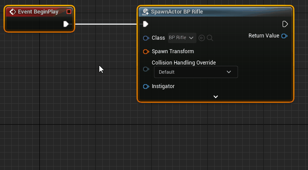This screenshot has height=170, width=308.
Task: Click the Spawn Transform label
Action: pyautogui.click(x=173, y=51)
